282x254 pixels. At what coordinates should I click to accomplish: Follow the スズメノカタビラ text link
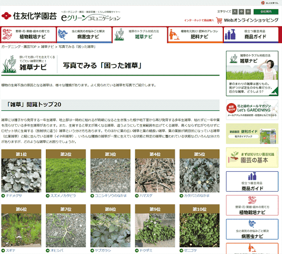pyautogui.click(x=63, y=196)
